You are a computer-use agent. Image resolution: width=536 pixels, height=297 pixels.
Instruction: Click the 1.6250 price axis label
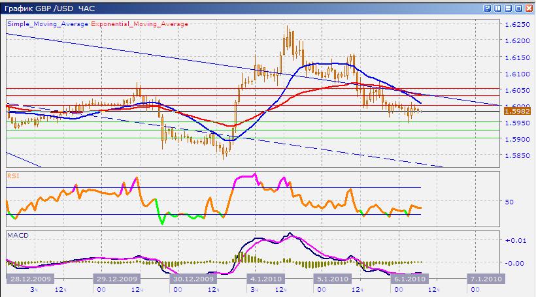pos(517,24)
